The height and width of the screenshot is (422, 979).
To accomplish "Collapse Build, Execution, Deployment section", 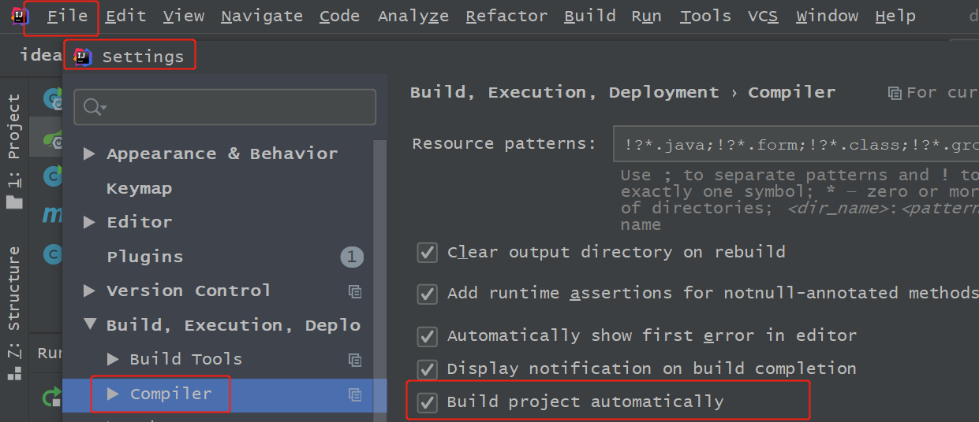I will 90,325.
